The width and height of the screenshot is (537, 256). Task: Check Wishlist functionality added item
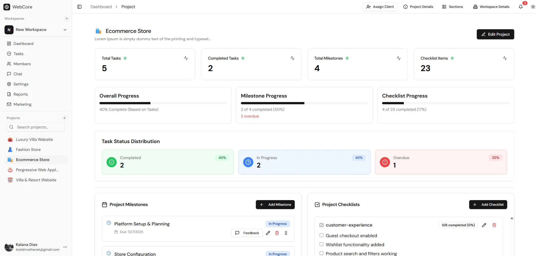coord(321,244)
